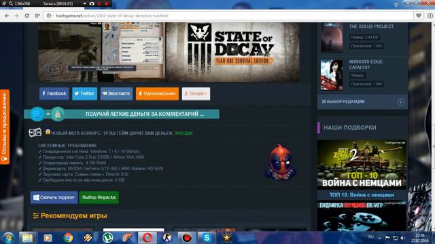Screen dimensions: 435x244
Task: Open The Solus Project title link
Action: pos(371,26)
